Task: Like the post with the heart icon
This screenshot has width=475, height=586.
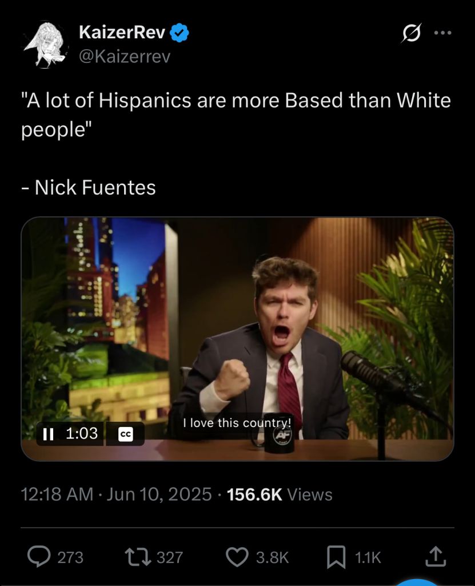Action: [237, 557]
